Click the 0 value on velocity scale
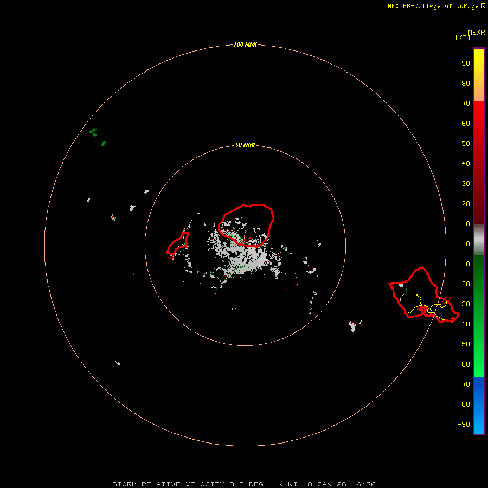 pos(468,243)
